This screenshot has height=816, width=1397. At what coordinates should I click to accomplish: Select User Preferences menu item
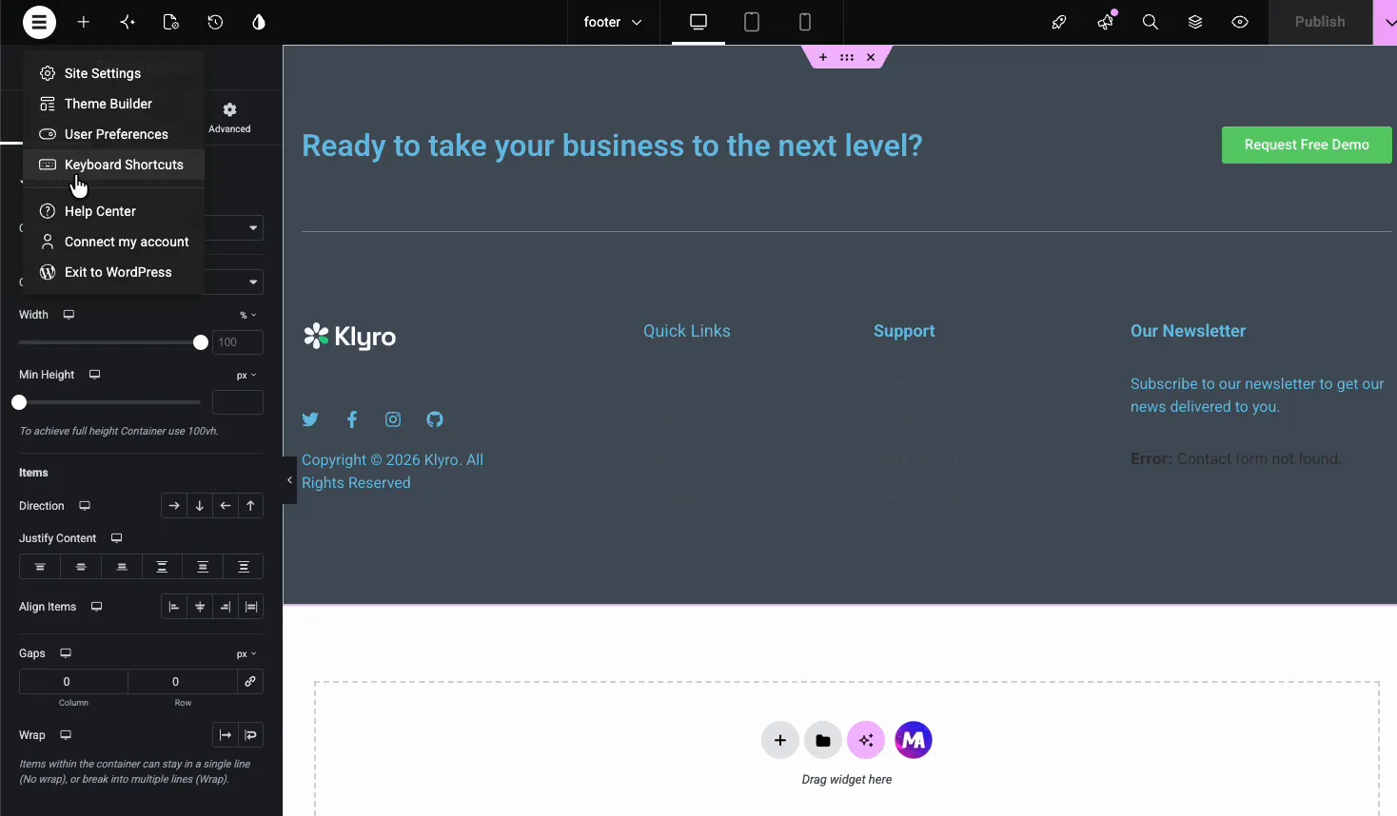click(x=114, y=134)
